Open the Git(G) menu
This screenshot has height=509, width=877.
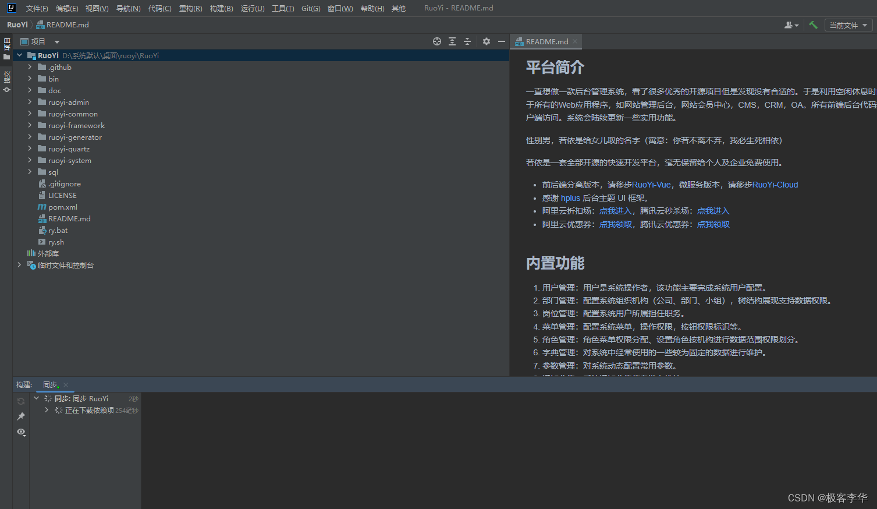(x=311, y=8)
